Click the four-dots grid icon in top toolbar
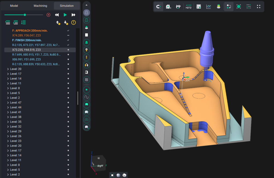This screenshot has height=178, width=274. tap(258, 7)
